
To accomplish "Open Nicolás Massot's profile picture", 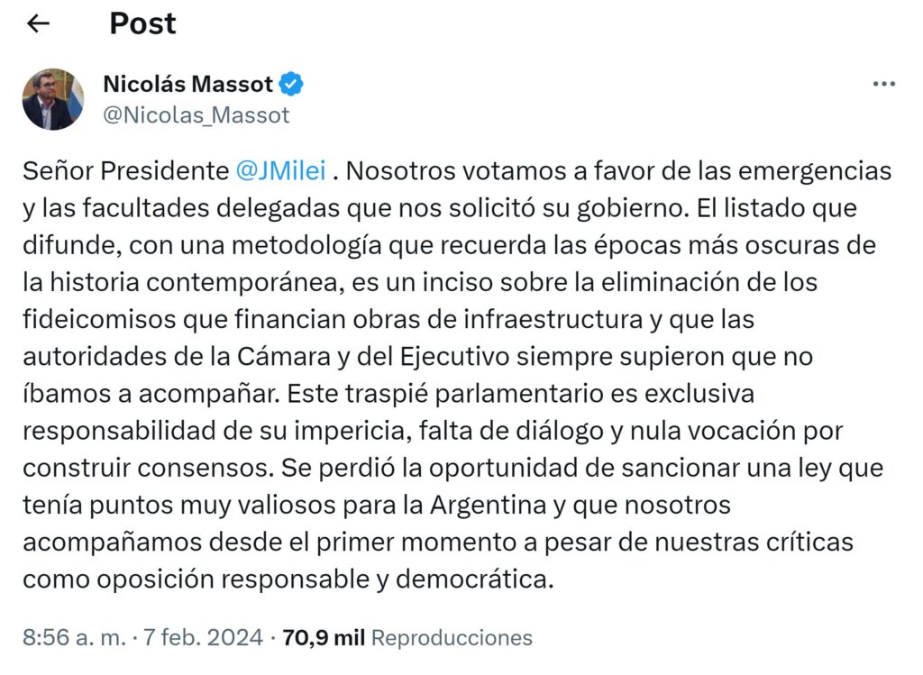I will [x=53, y=99].
